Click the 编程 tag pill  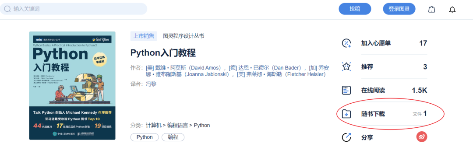click(x=173, y=137)
